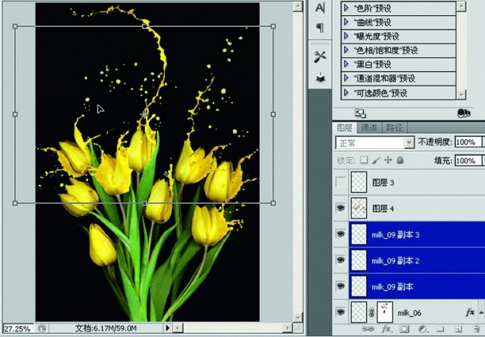Expand the "曲线"预设 presets
Viewport: 485px width, 337px height.
point(347,22)
